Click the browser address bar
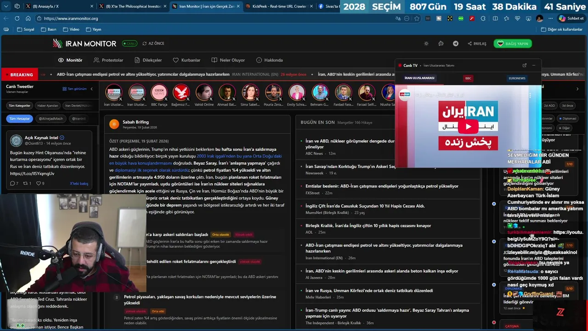 216,18
